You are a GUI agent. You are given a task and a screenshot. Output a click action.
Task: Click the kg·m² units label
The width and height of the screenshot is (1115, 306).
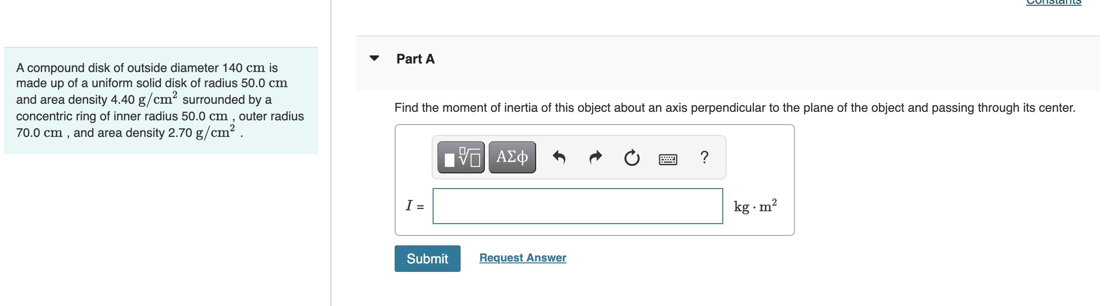755,206
